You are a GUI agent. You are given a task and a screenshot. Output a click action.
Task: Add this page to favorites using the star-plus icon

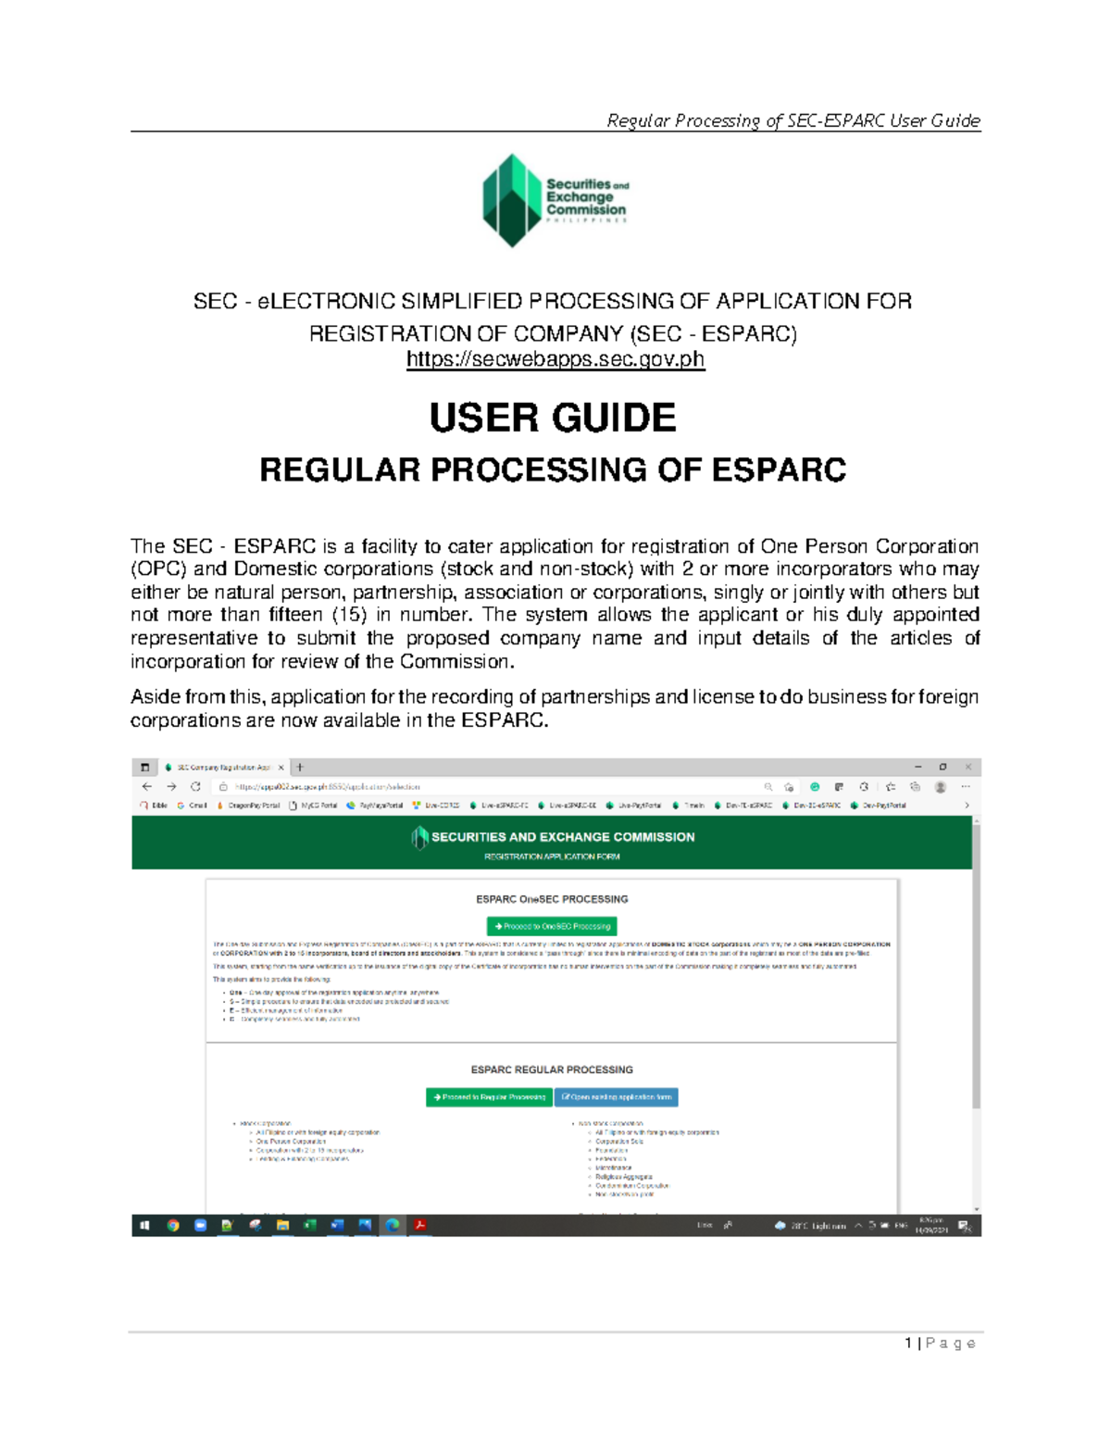pyautogui.click(x=789, y=787)
